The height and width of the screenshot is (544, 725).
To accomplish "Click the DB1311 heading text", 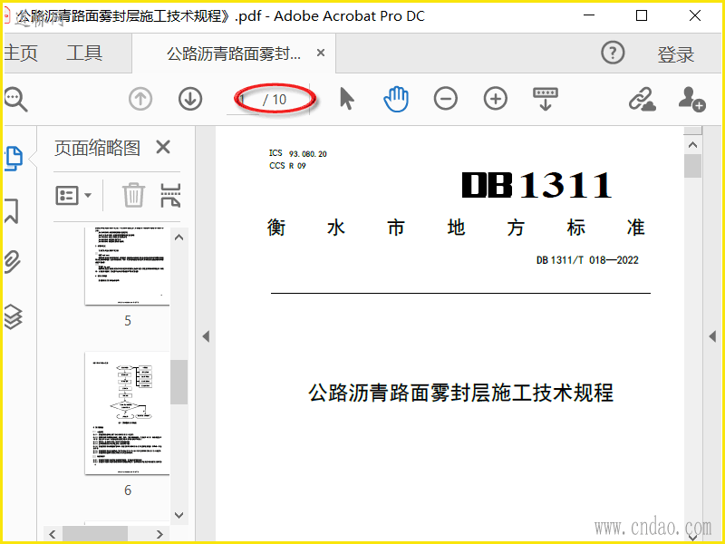I will [x=536, y=185].
